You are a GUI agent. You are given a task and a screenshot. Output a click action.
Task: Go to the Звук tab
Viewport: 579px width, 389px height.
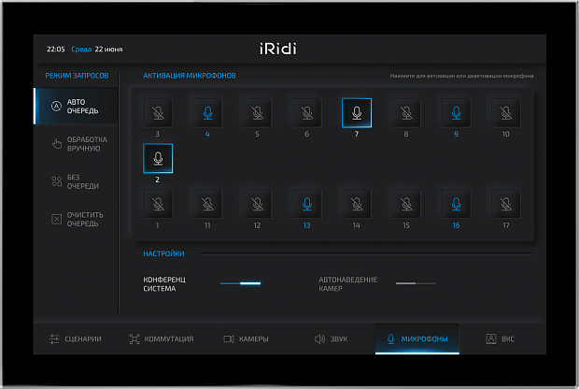click(331, 339)
